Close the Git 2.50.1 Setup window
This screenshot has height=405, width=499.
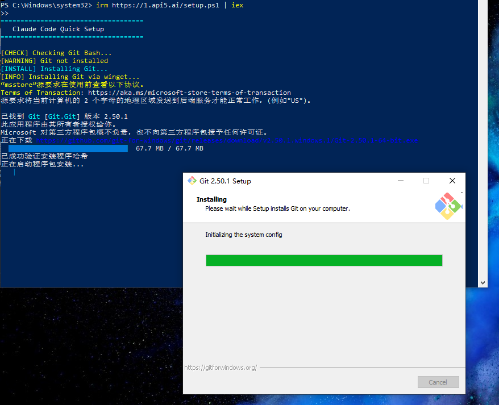pos(452,181)
